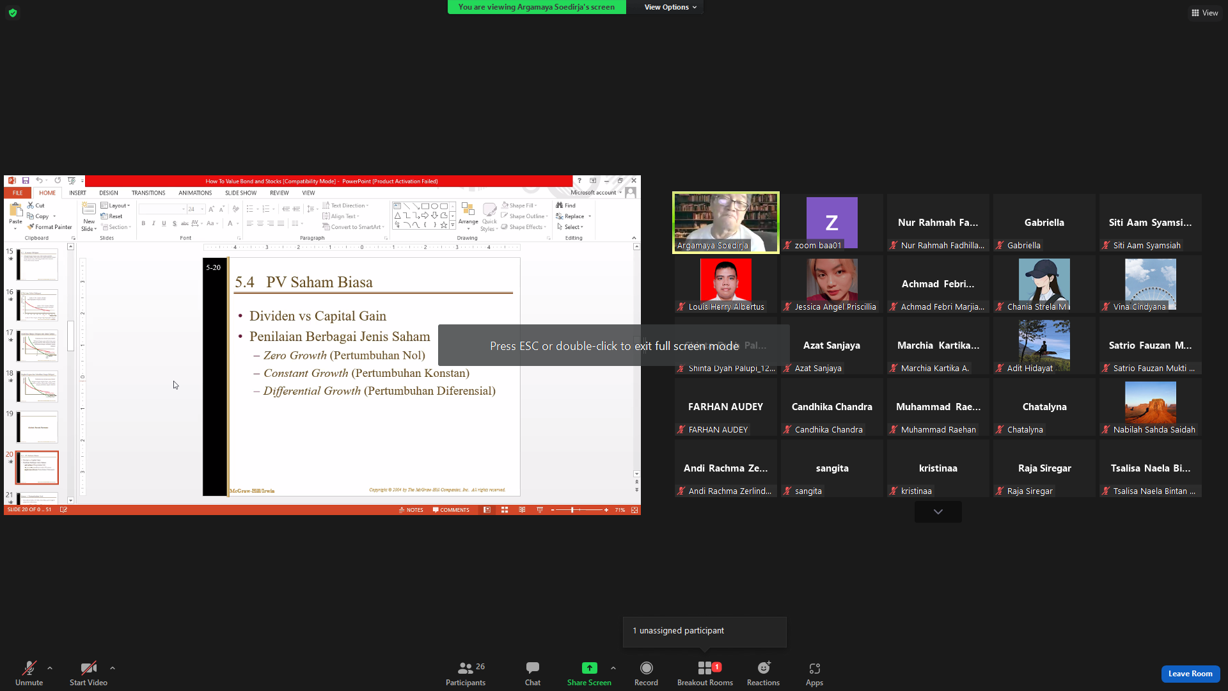Start video in Zoom toolbar
The height and width of the screenshot is (691, 1228).
pos(88,673)
